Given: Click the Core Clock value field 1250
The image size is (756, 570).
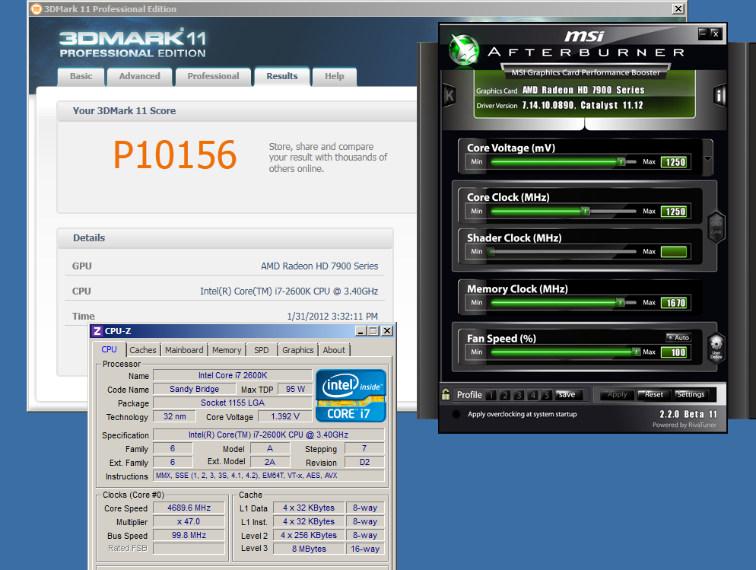Looking at the screenshot, I should (x=675, y=212).
